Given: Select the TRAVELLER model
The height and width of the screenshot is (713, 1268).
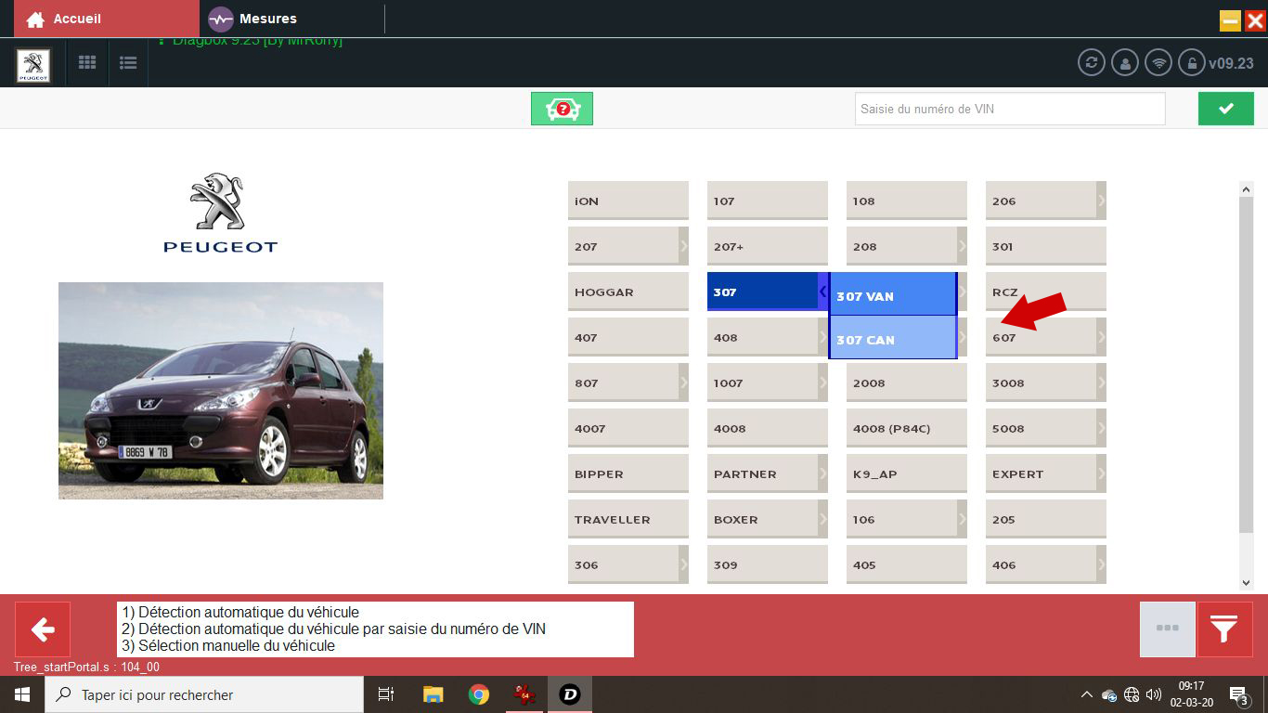Looking at the screenshot, I should click(628, 519).
